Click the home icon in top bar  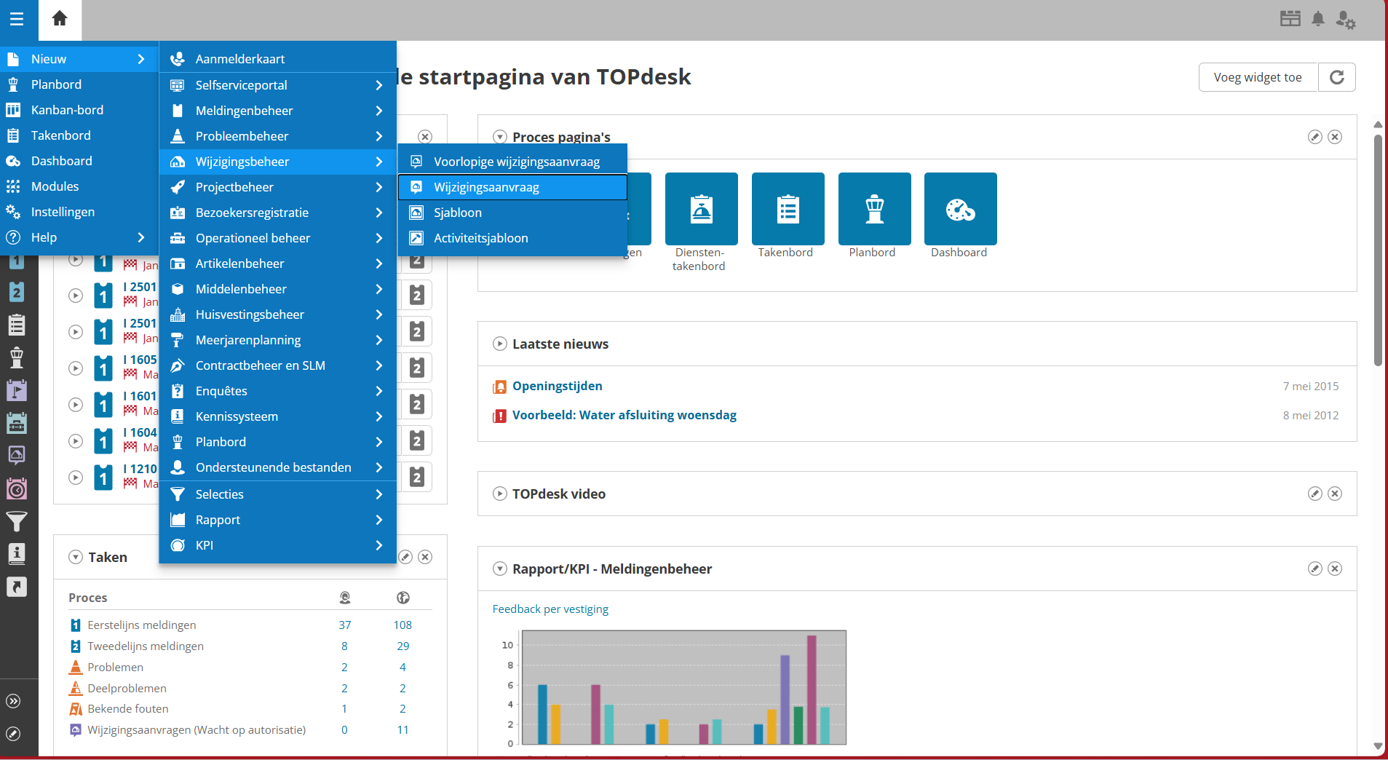coord(60,19)
